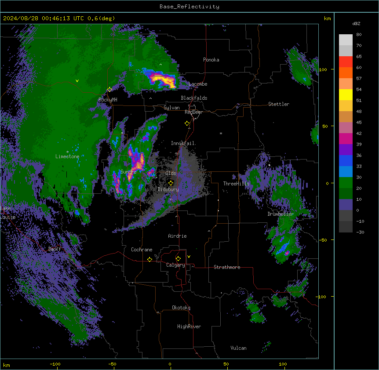
Task: Click the Drumheller city label
Action: (281, 214)
